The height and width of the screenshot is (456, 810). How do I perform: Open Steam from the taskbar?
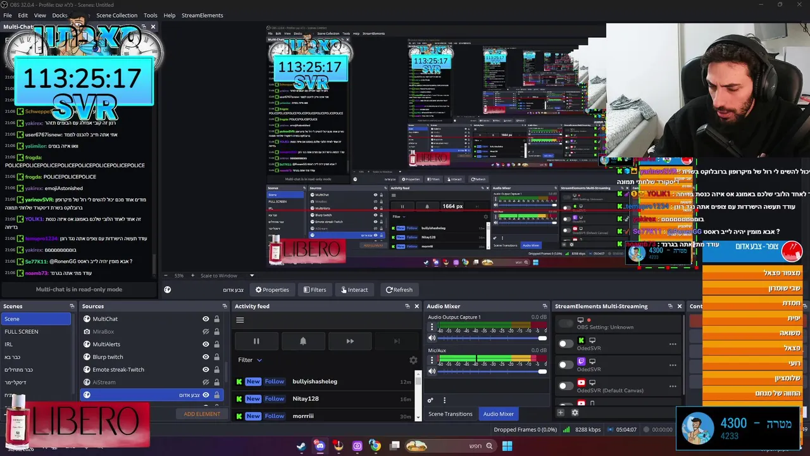[x=301, y=446]
